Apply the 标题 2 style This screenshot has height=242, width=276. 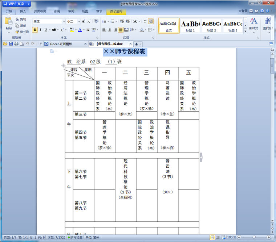pos(212,26)
